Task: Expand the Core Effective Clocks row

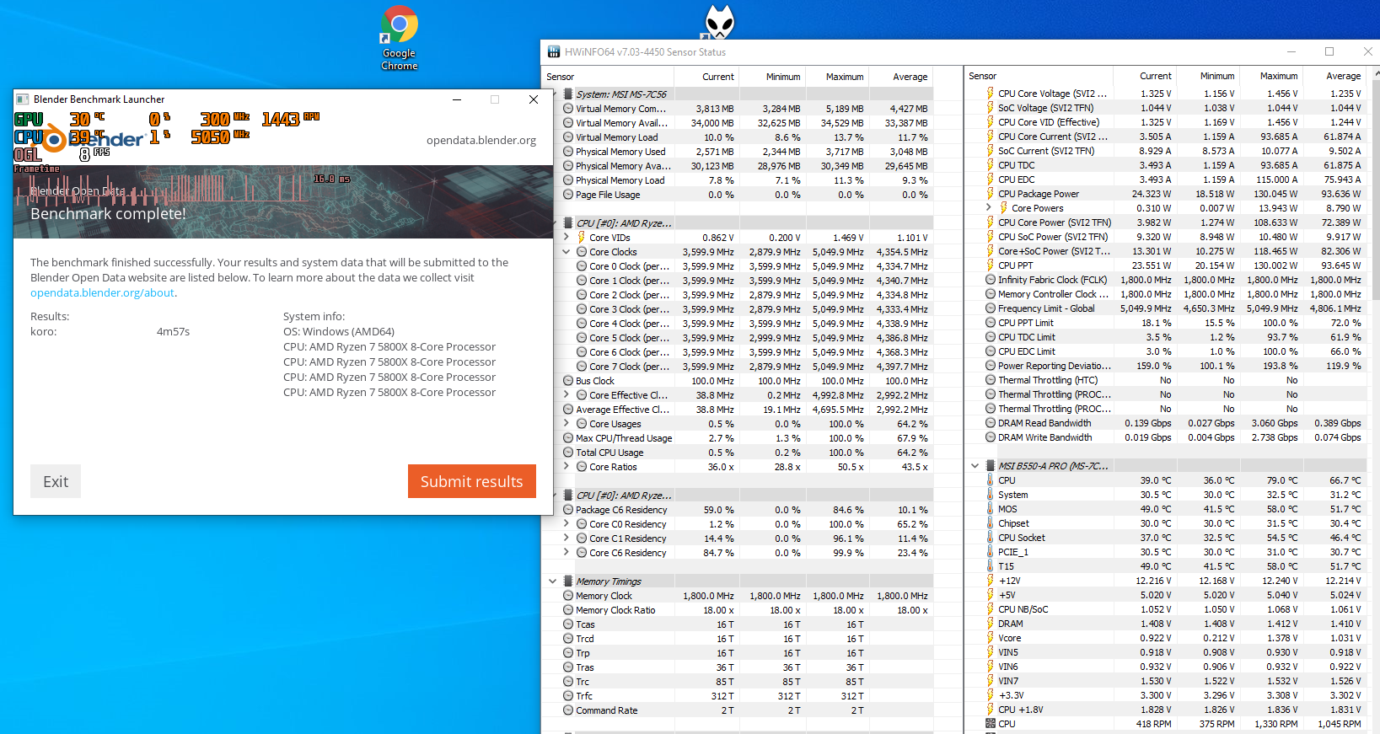Action: (567, 395)
